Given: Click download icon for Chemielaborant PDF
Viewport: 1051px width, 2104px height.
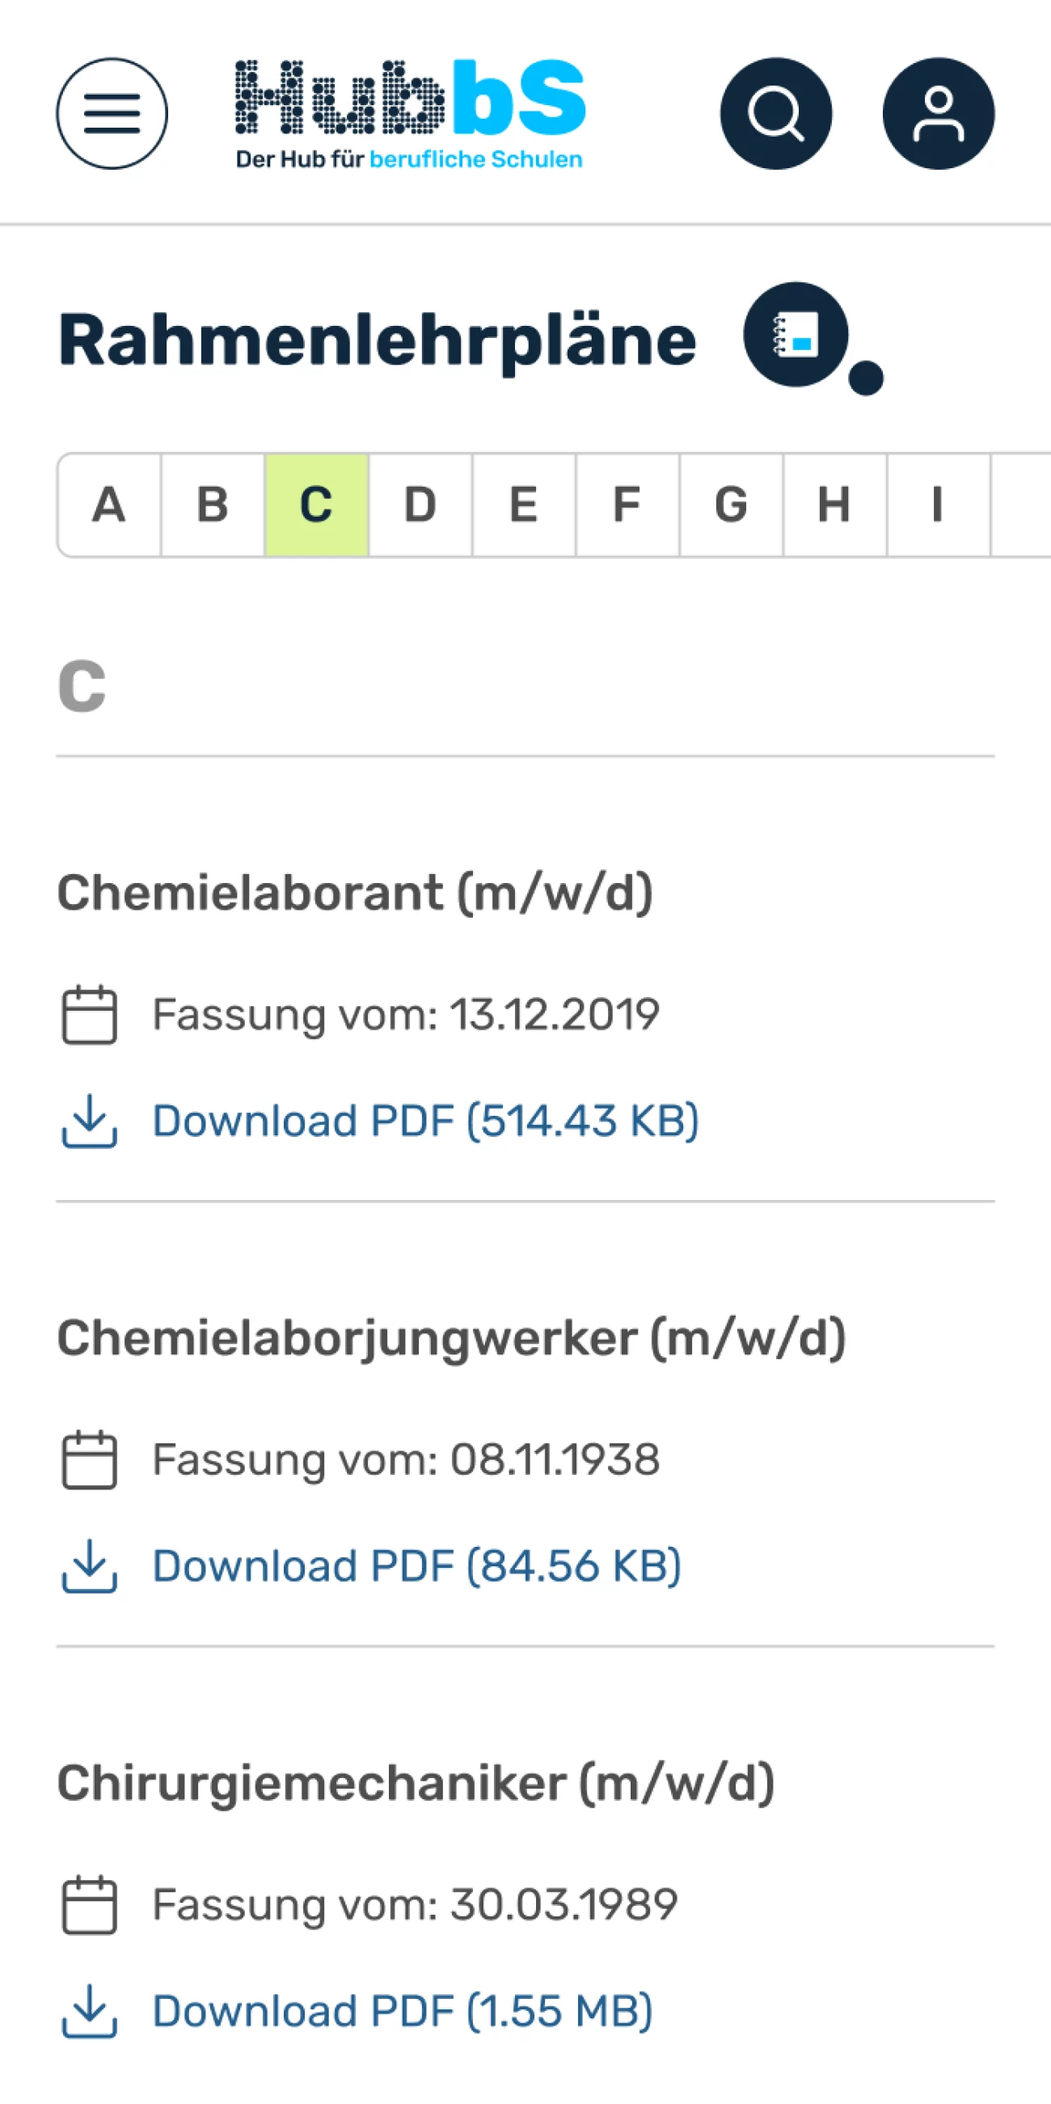Looking at the screenshot, I should click(90, 1121).
